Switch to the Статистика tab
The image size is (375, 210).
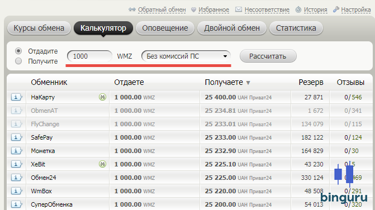click(296, 28)
